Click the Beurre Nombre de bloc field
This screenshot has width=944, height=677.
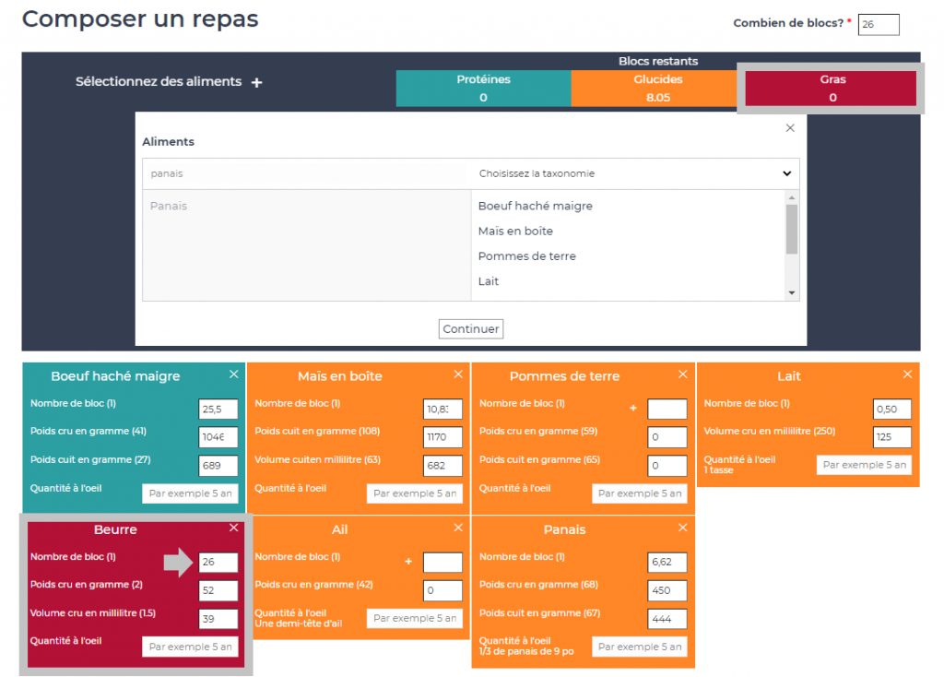pos(218,562)
